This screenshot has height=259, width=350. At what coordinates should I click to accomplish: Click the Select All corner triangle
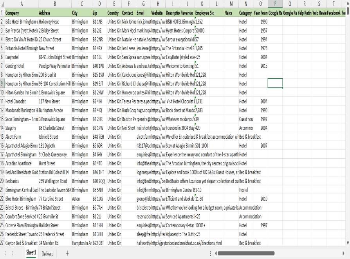(x=2, y=4)
